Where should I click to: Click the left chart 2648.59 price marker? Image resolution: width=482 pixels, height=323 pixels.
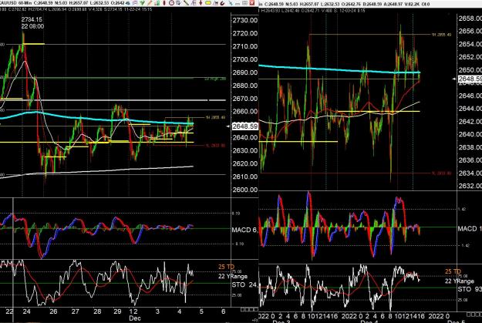click(x=245, y=126)
